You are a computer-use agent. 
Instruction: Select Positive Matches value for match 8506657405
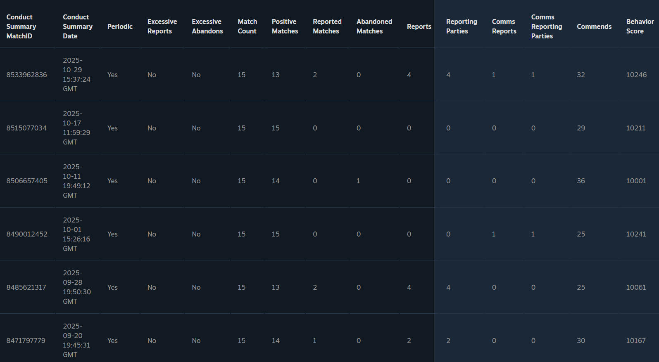tap(276, 181)
